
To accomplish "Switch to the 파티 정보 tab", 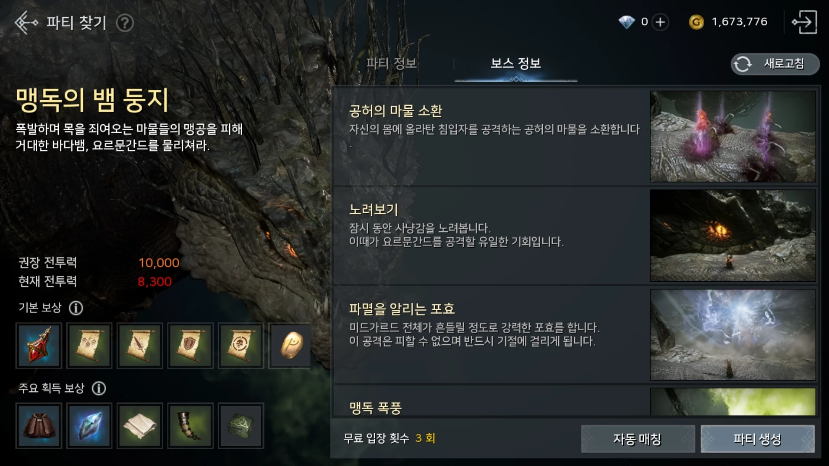I will pos(391,63).
